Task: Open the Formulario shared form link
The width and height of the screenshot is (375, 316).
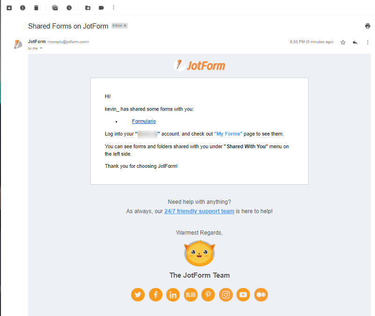Action: point(144,122)
